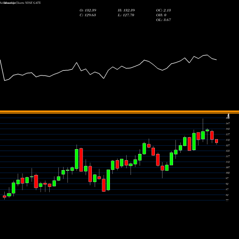Click the 122 price axis label
The height and width of the screenshot is (239, 239).
(x=228, y=151)
